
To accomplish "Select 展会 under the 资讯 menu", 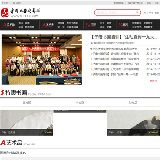I will pyautogui.click(x=109, y=23).
